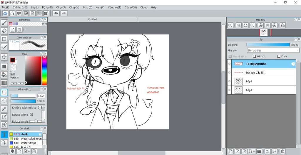Undock the Lớp panel
Screen dimensions: 301x155
295,39
